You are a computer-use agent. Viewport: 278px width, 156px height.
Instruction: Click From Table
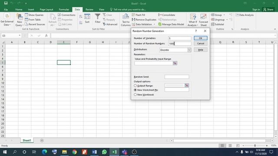tap(33, 19)
